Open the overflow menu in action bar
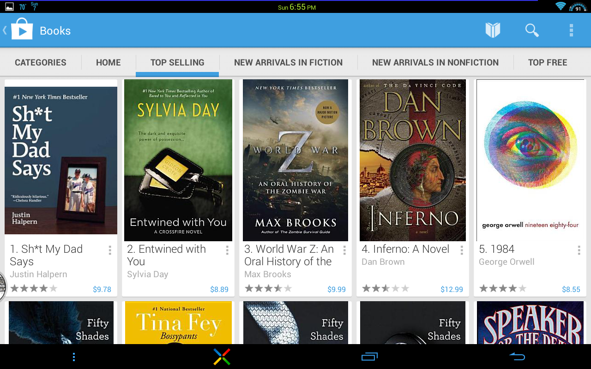The height and width of the screenshot is (369, 591). coord(571,30)
